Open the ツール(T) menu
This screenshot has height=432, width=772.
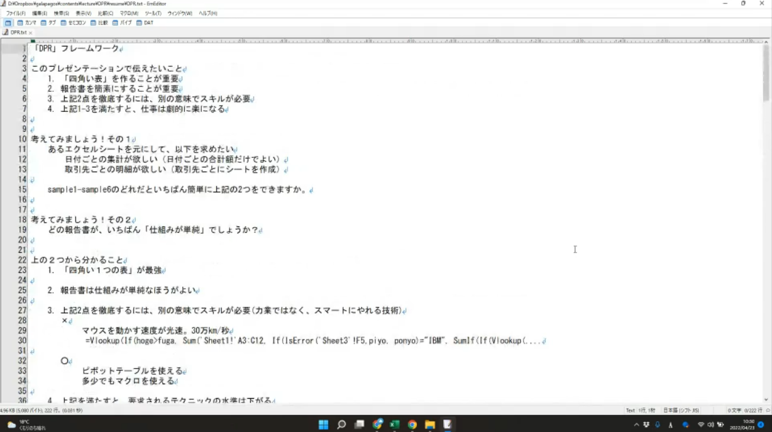coord(153,13)
